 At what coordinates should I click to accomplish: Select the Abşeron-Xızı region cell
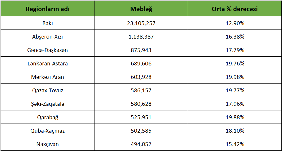click(47, 37)
